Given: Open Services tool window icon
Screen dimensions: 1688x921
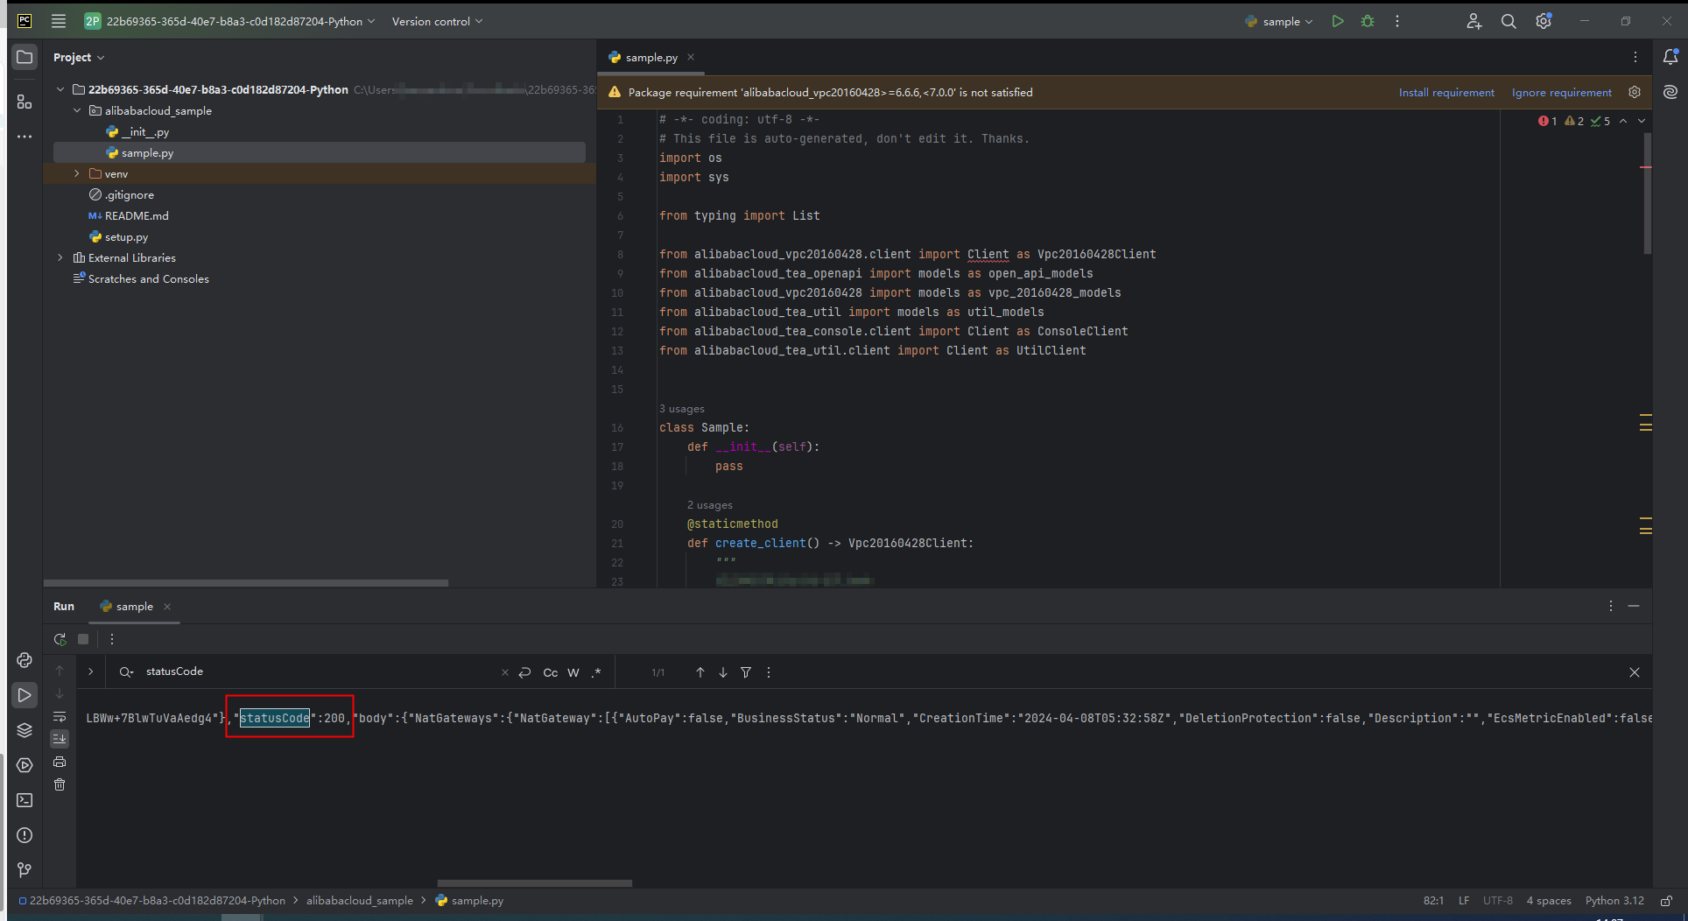Looking at the screenshot, I should [25, 765].
